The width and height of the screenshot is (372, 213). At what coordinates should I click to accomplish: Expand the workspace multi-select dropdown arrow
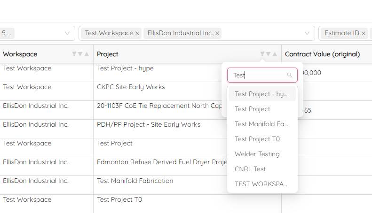tap(307, 33)
